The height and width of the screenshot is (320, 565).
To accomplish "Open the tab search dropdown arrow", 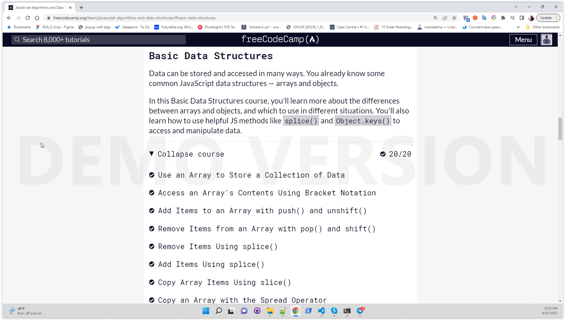I will (515, 7).
